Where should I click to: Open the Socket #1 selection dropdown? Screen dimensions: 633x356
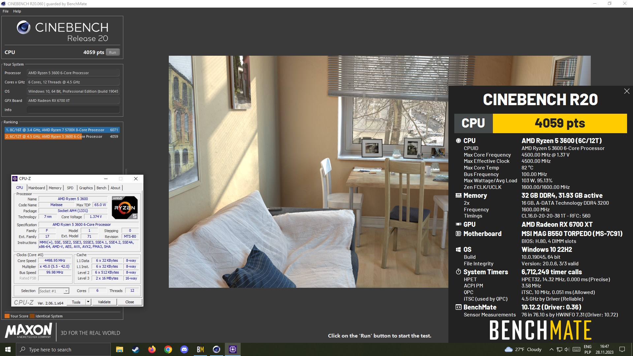54,291
